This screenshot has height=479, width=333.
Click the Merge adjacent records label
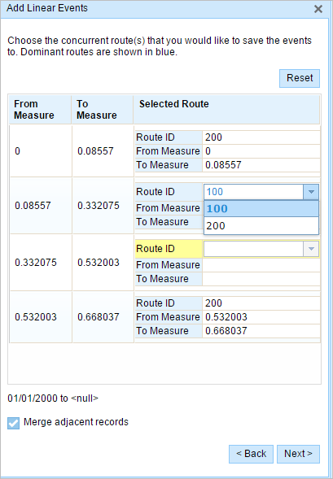[76, 422]
